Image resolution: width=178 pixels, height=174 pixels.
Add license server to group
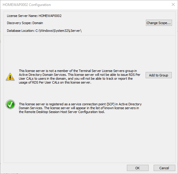pos(159,75)
